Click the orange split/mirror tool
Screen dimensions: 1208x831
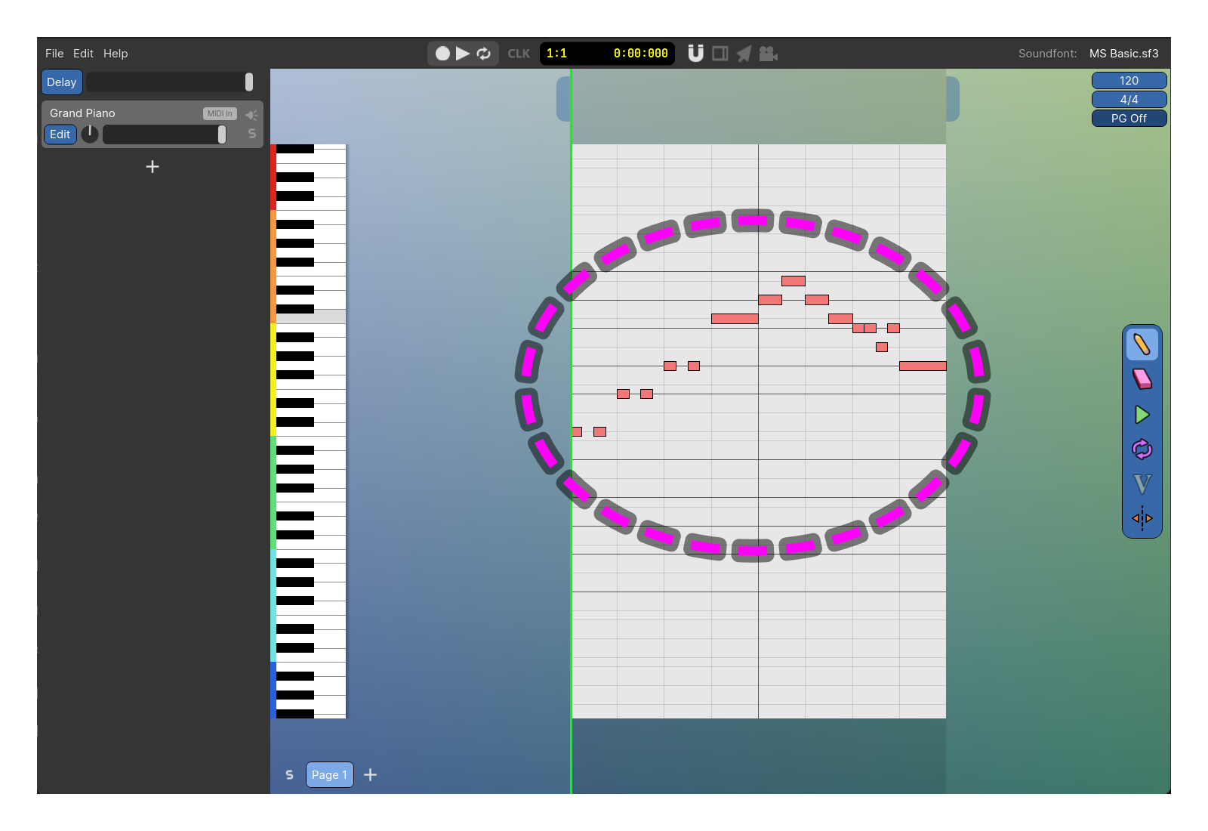pyautogui.click(x=1142, y=518)
